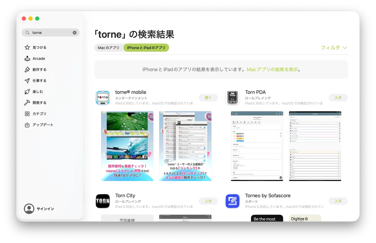Select the 楽しむ rocket icon
Screen dimensions: 376x243
[x=27, y=92]
